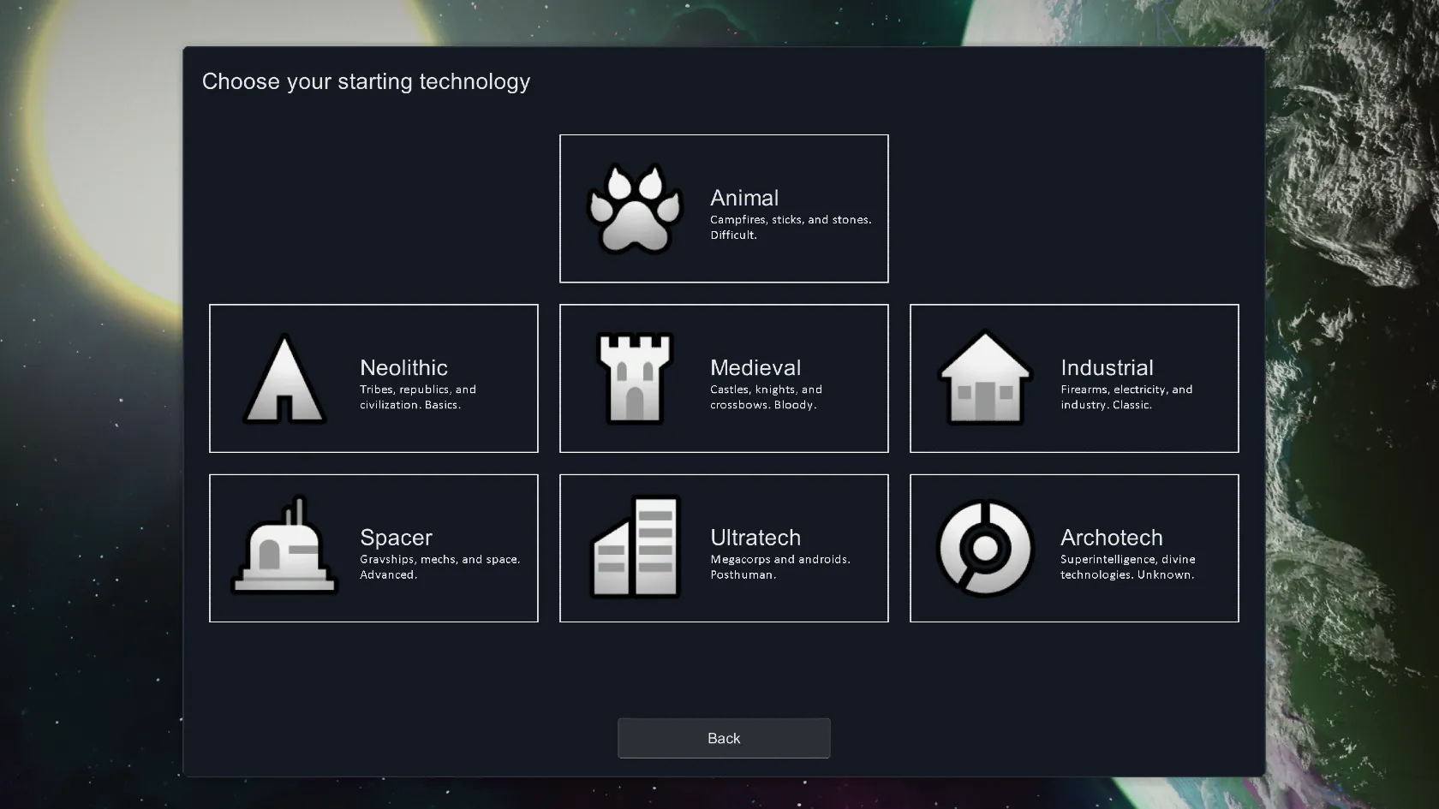The height and width of the screenshot is (809, 1439).
Task: Select the Archotech circular core icon
Action: point(985,548)
